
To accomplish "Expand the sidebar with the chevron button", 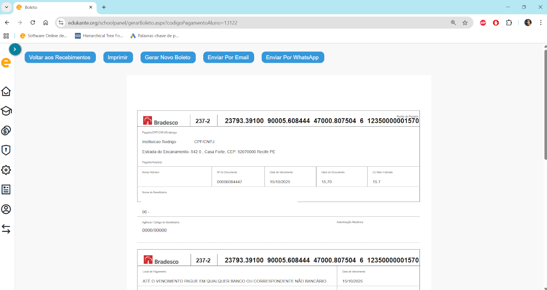I will [x=15, y=49].
